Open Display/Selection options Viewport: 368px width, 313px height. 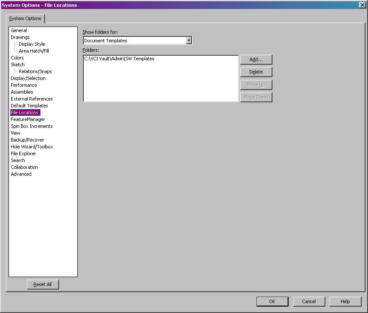pyautogui.click(x=28, y=78)
